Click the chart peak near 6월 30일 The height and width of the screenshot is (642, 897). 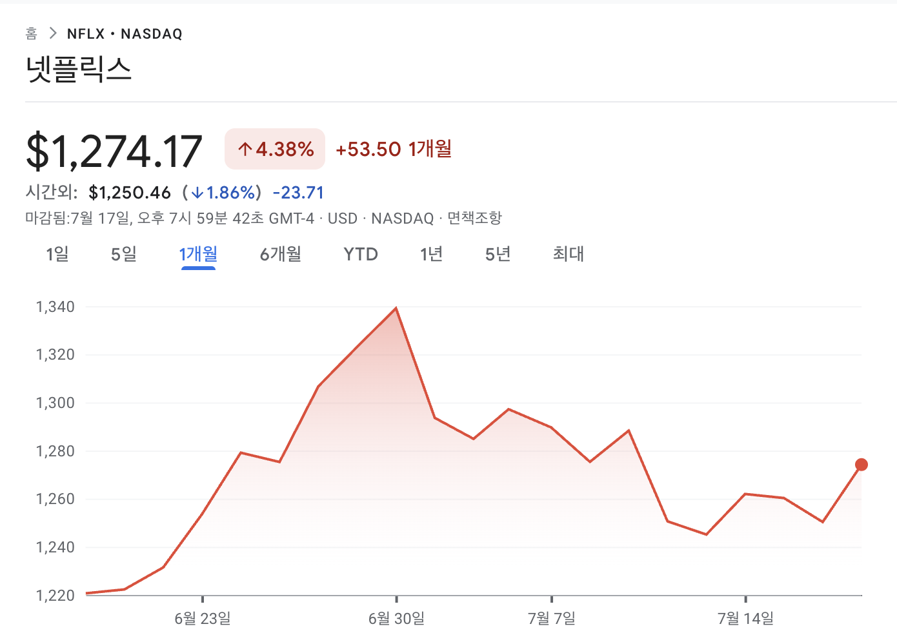pos(396,308)
